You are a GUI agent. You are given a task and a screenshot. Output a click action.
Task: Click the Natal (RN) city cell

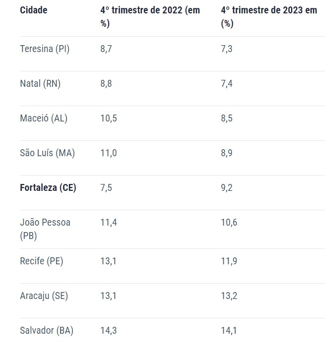point(40,84)
